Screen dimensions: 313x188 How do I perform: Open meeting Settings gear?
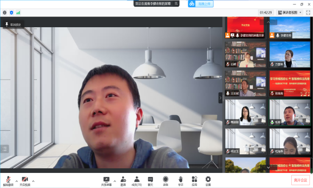pyautogui.click(x=208, y=181)
